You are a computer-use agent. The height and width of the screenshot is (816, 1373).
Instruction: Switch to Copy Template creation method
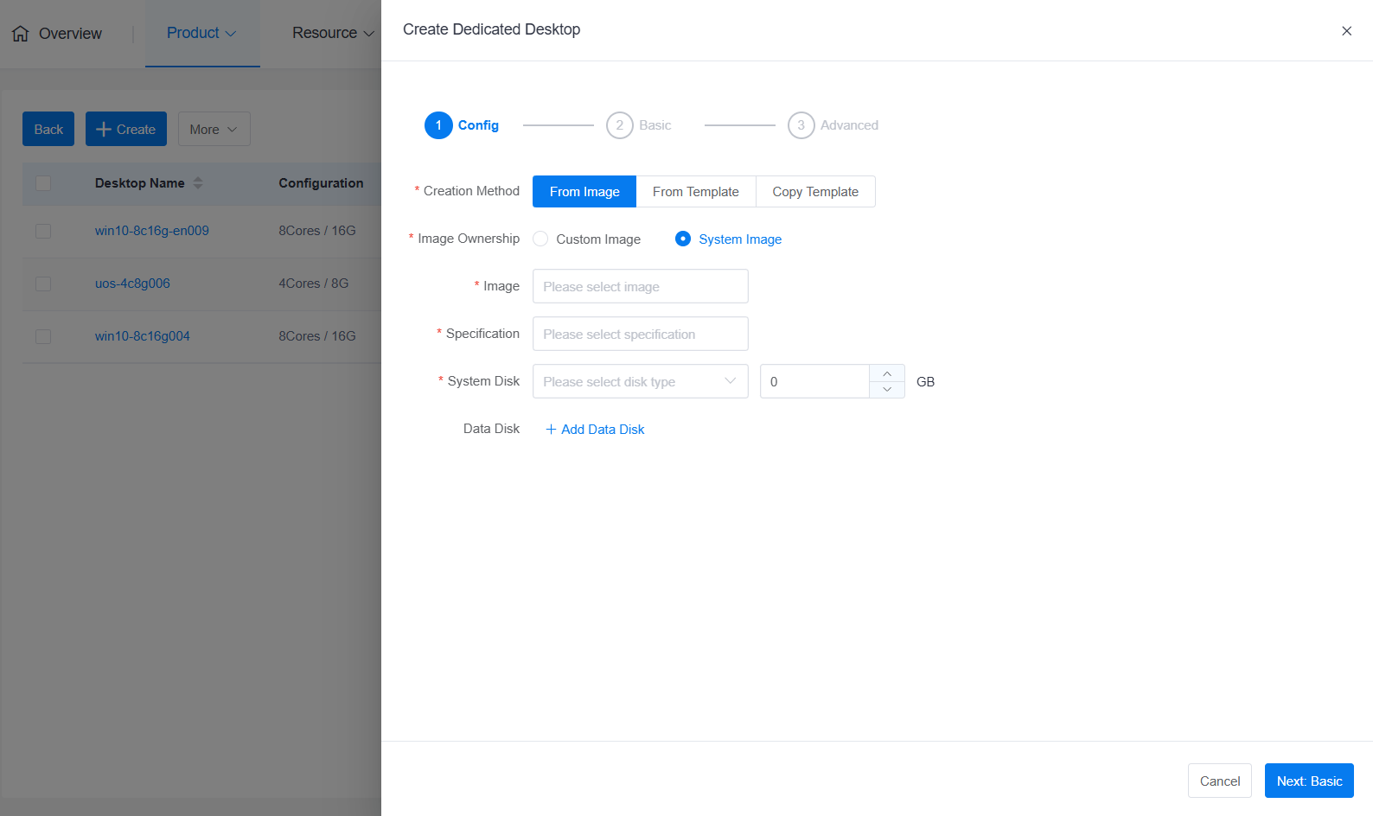[x=814, y=192]
